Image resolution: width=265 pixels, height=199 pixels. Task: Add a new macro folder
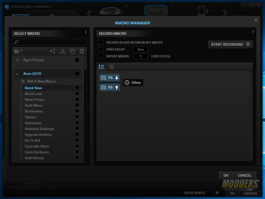coord(18,51)
